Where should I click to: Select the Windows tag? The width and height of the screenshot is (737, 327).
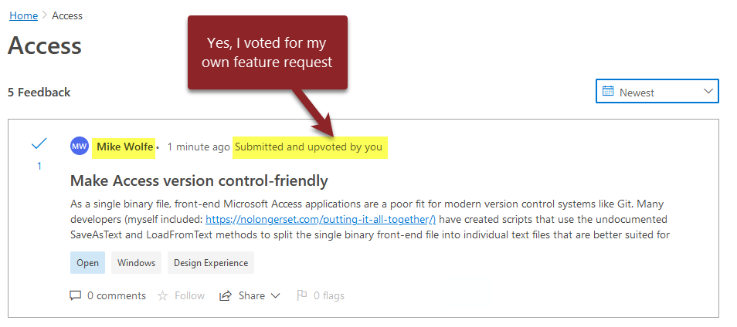[136, 263]
